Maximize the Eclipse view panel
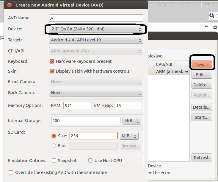The image size is (218, 182). (215, 27)
